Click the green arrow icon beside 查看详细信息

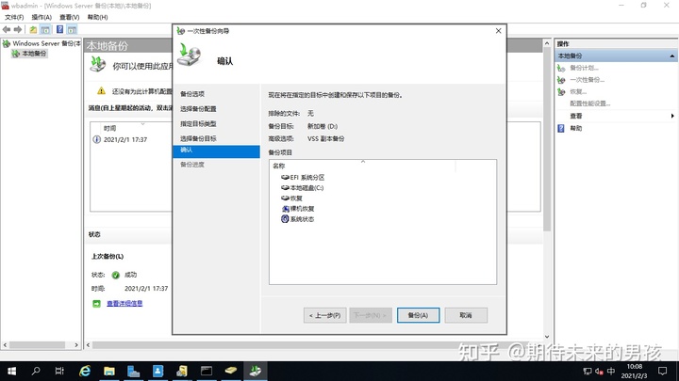96,304
